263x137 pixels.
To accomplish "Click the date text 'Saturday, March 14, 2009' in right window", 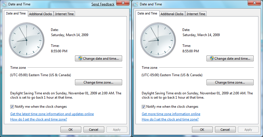I will (x=201, y=35).
